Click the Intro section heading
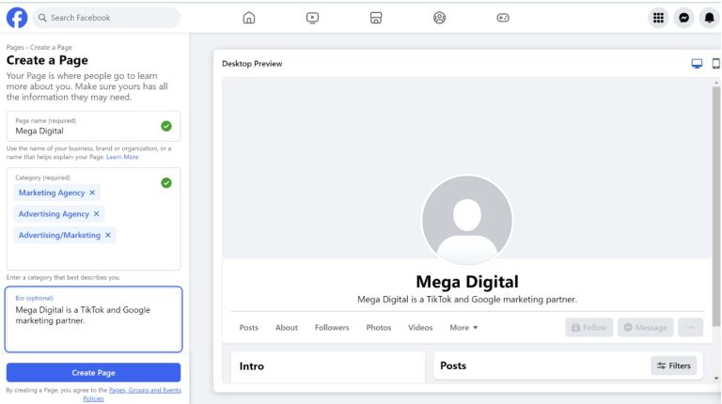The height and width of the screenshot is (404, 722). coord(251,366)
